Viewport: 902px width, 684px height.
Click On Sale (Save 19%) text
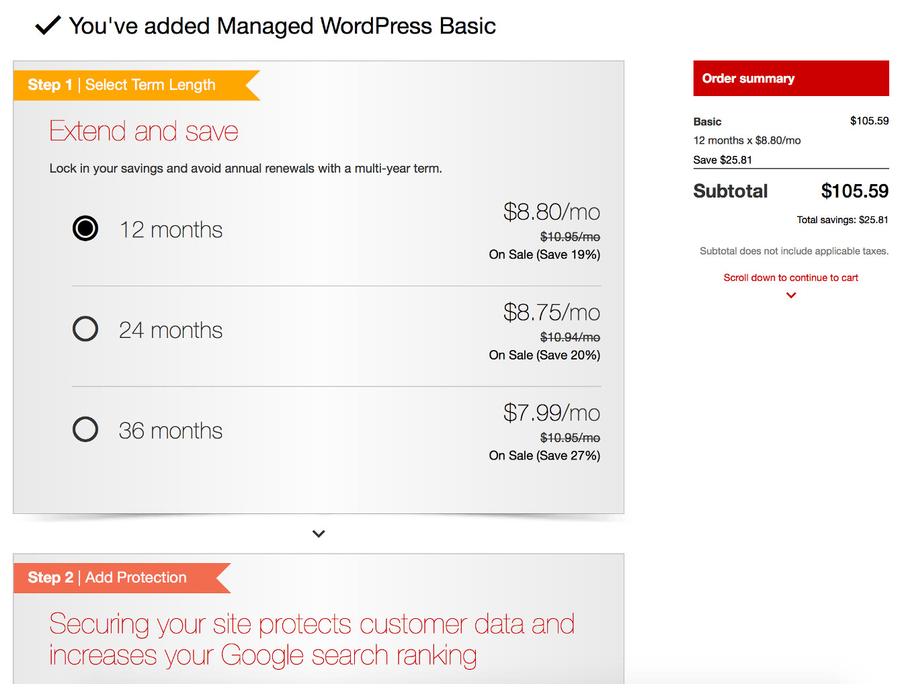[x=544, y=255]
